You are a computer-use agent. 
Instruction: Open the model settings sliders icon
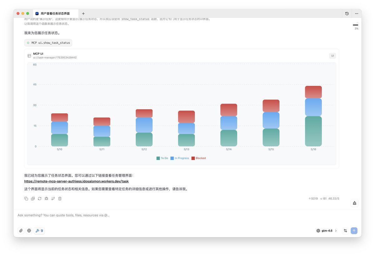(x=345, y=231)
